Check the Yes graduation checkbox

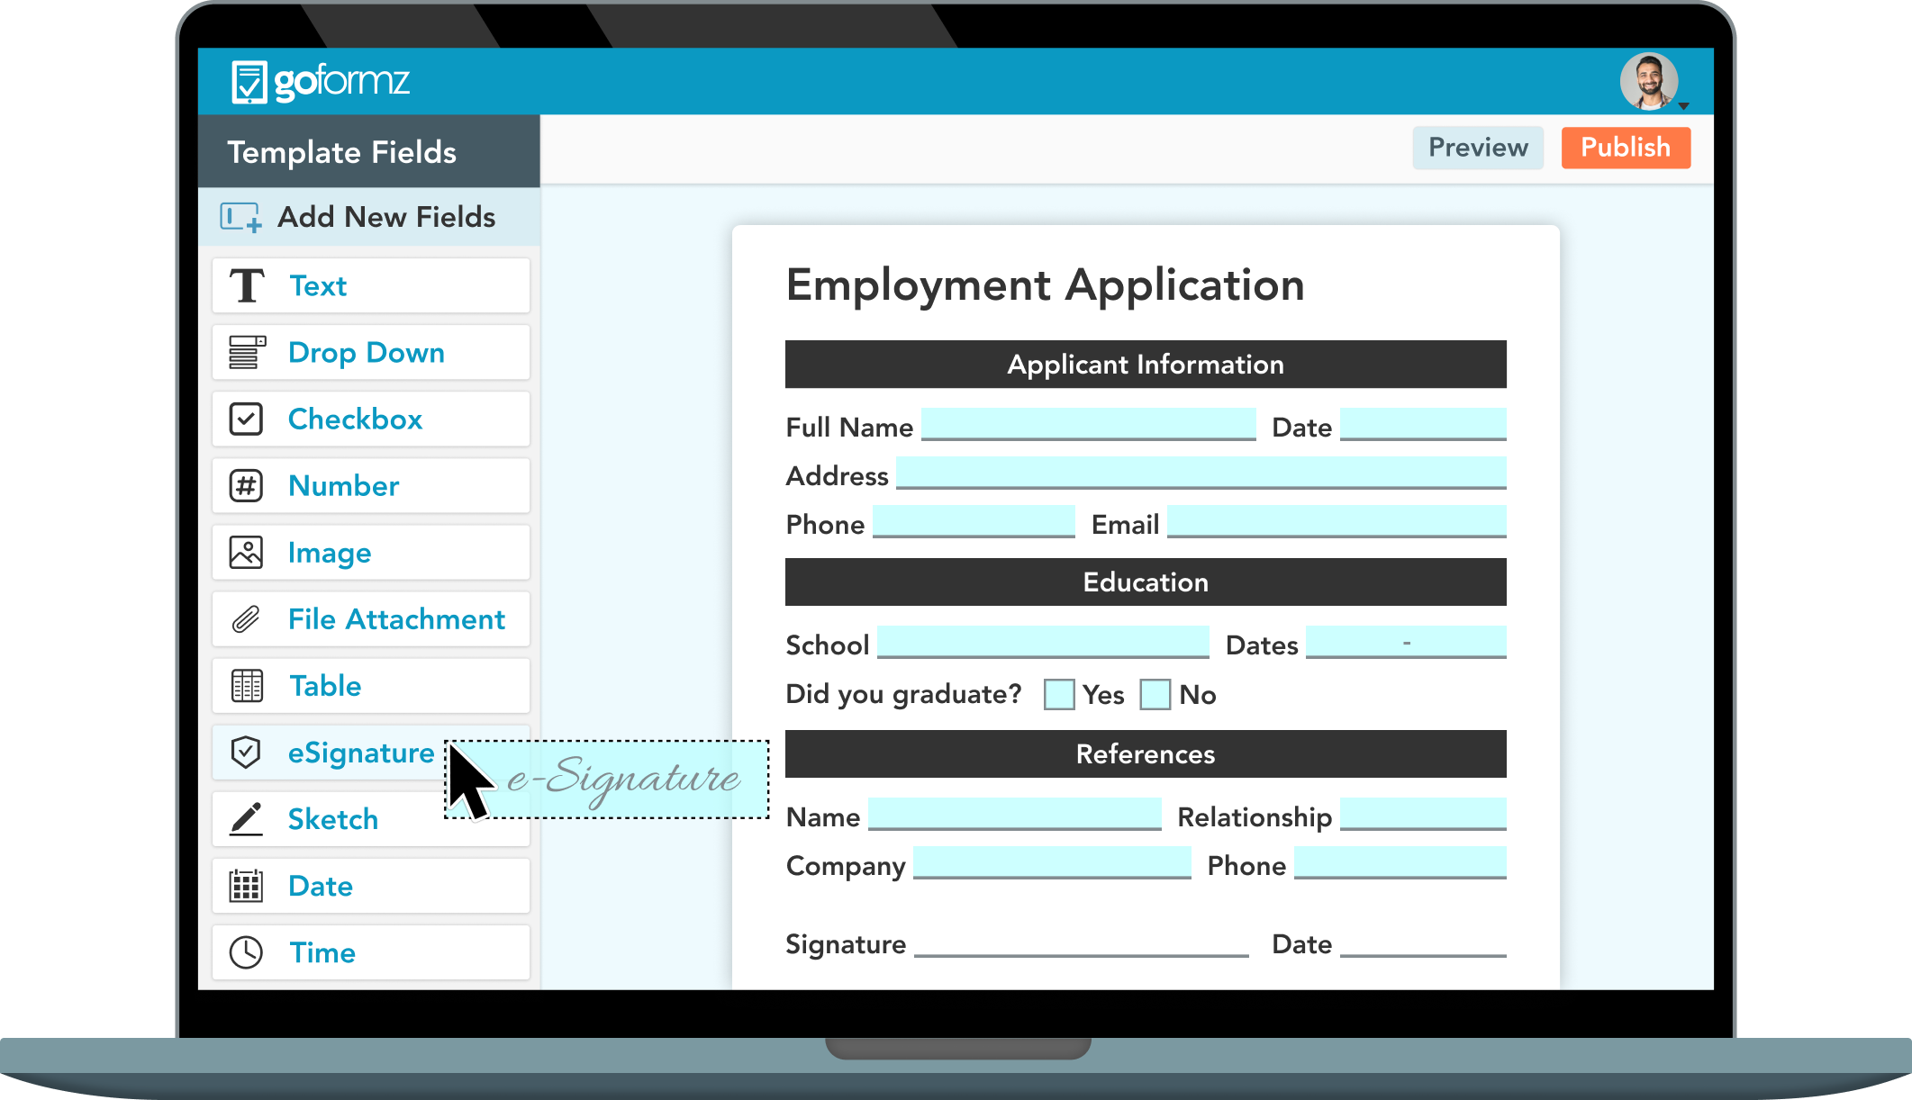[x=1058, y=694]
